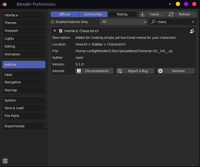Remove the Character-UI add-on

pos(176,71)
